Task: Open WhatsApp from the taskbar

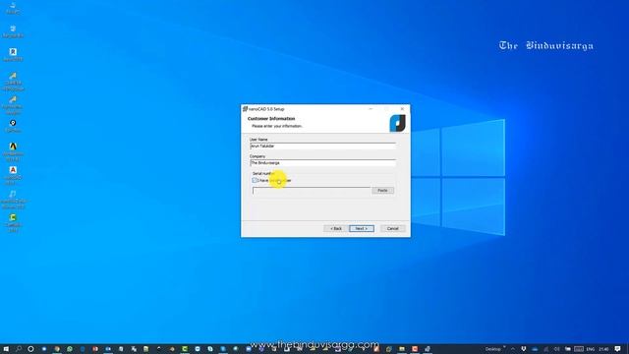Action: 70,349
